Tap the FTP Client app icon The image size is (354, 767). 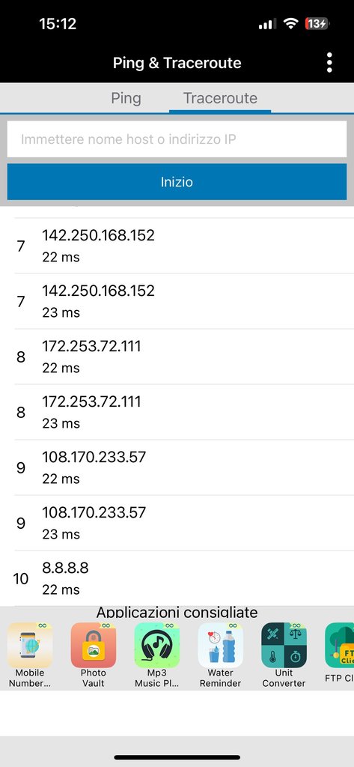pyautogui.click(x=339, y=645)
